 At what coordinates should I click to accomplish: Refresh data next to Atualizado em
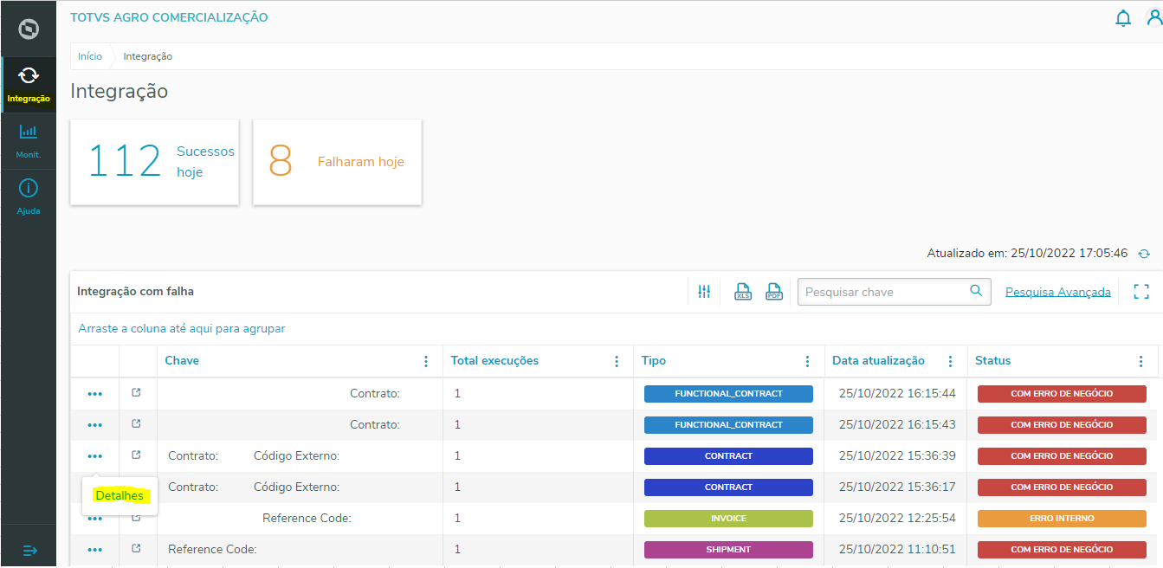[x=1144, y=254]
